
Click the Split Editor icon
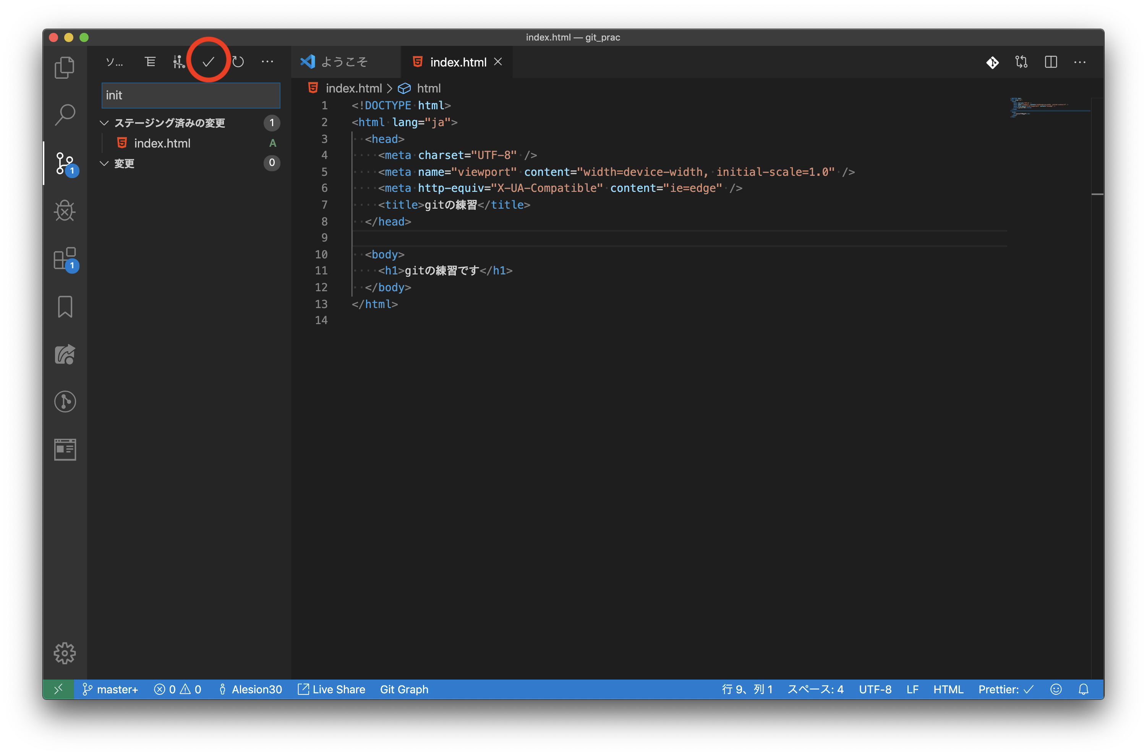[x=1051, y=62]
